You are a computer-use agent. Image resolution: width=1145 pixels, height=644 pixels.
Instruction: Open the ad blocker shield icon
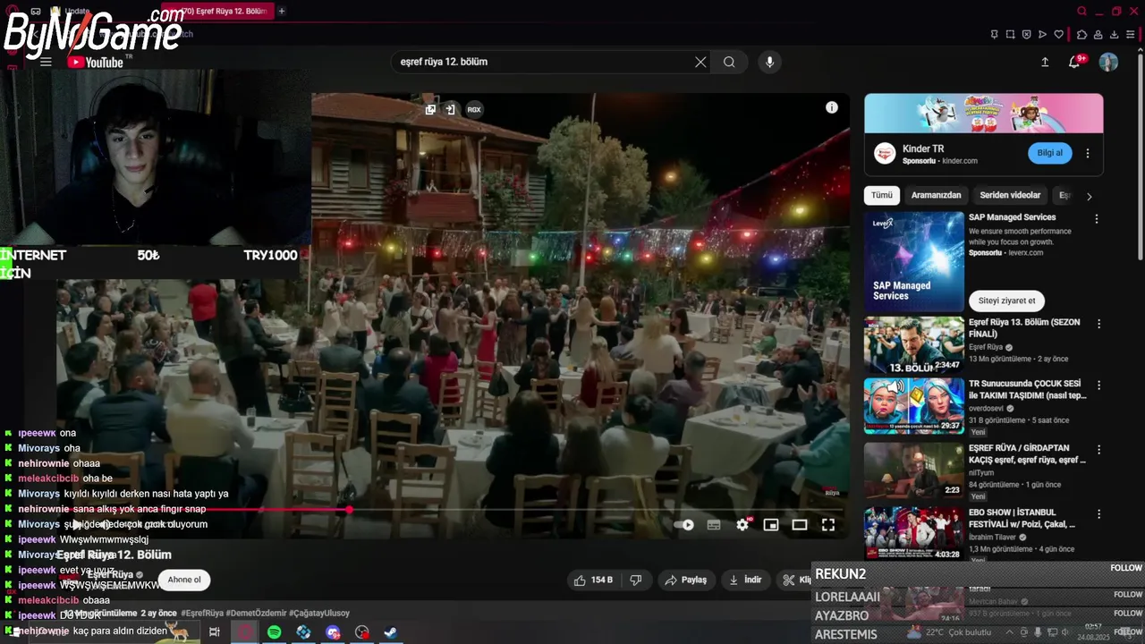1026,34
